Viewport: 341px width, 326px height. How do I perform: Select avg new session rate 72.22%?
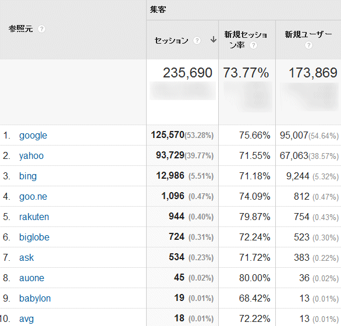click(x=255, y=319)
